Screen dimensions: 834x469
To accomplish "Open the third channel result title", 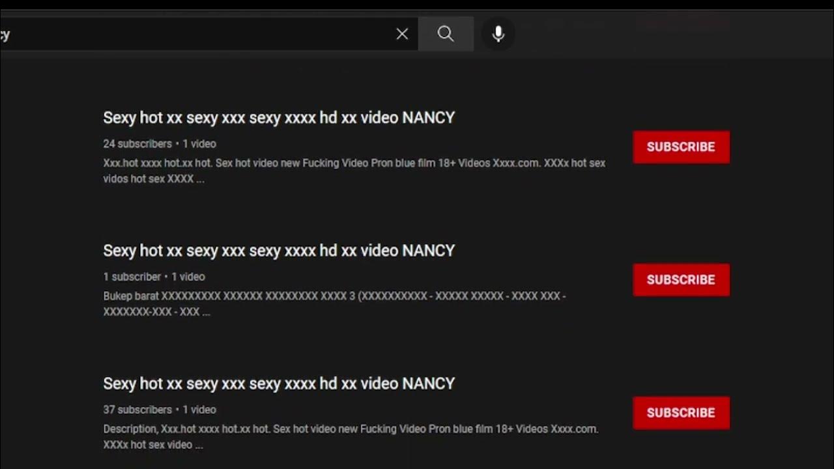I will [x=279, y=384].
